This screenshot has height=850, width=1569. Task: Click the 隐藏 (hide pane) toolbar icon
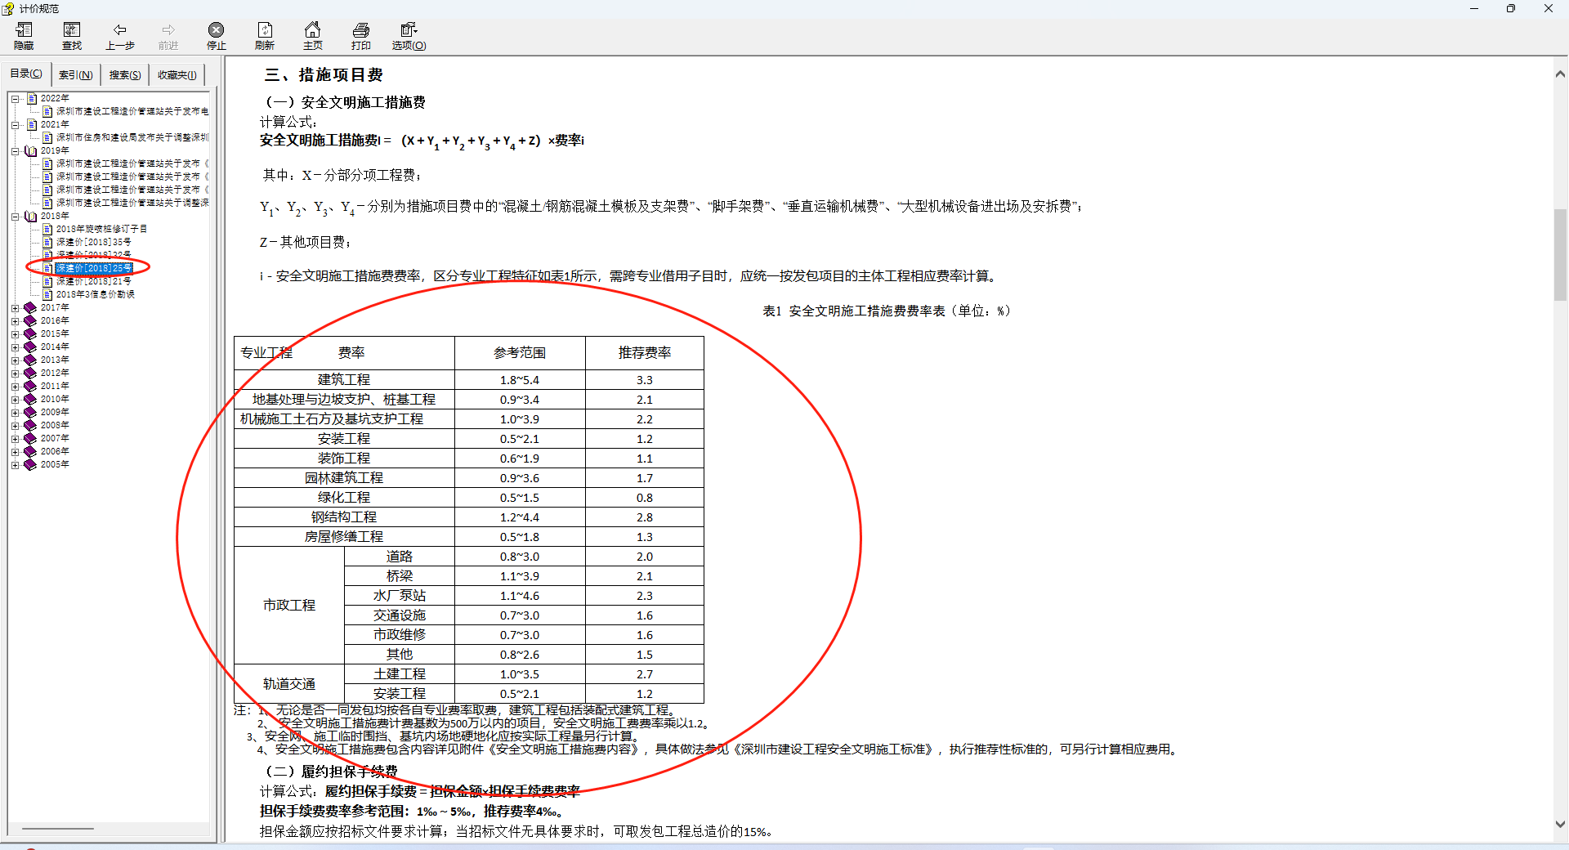click(x=24, y=36)
